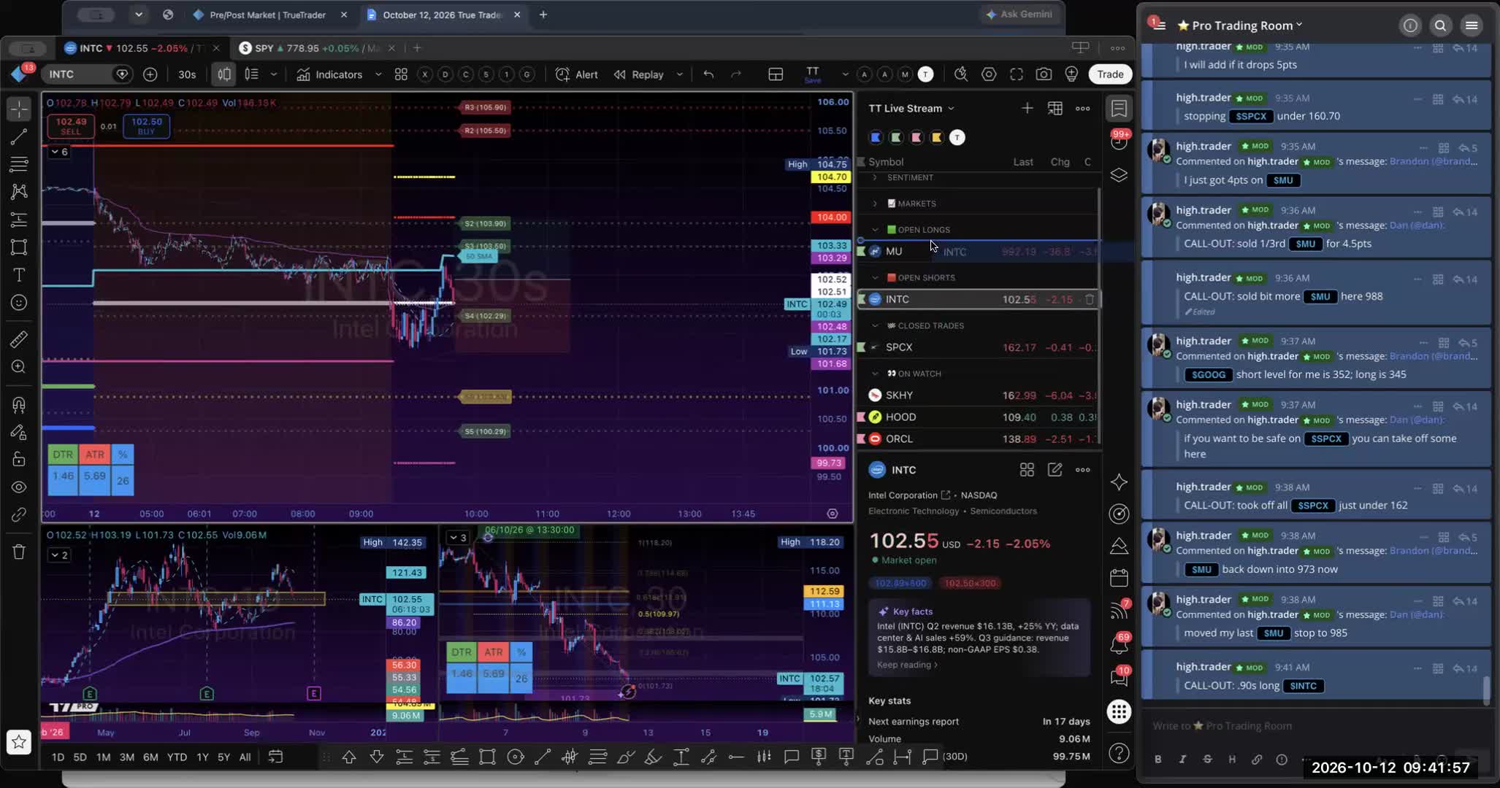Undo the last chart action
The height and width of the screenshot is (788, 1500).
(708, 74)
